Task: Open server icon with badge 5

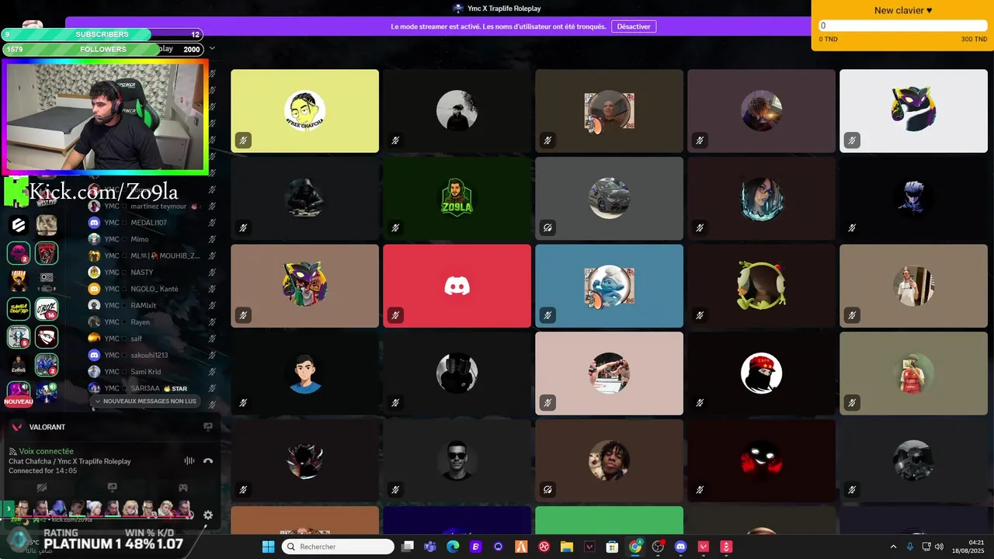Action: [19, 337]
